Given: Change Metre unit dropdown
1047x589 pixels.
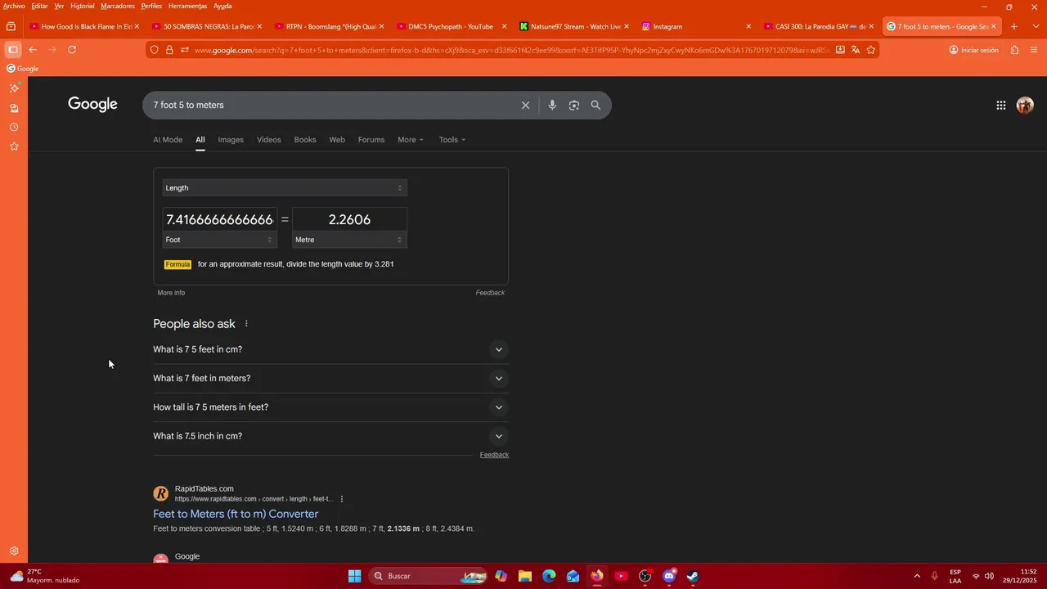Looking at the screenshot, I should coord(349,240).
